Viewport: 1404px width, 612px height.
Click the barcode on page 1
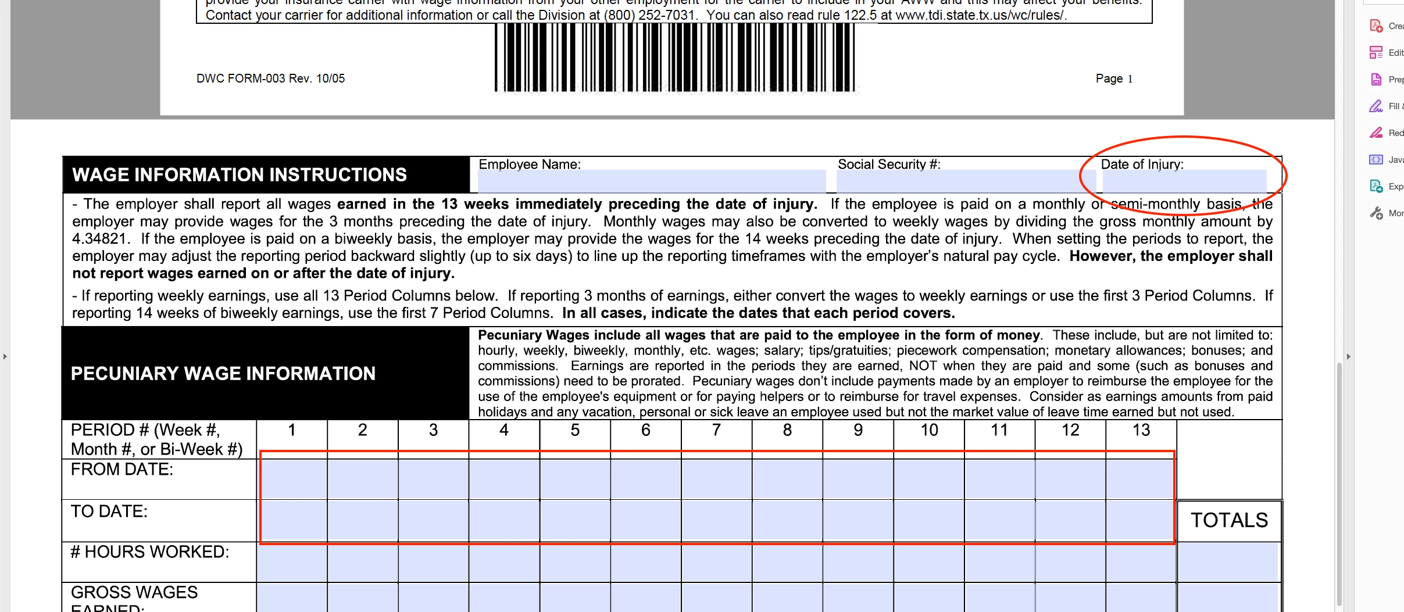675,58
